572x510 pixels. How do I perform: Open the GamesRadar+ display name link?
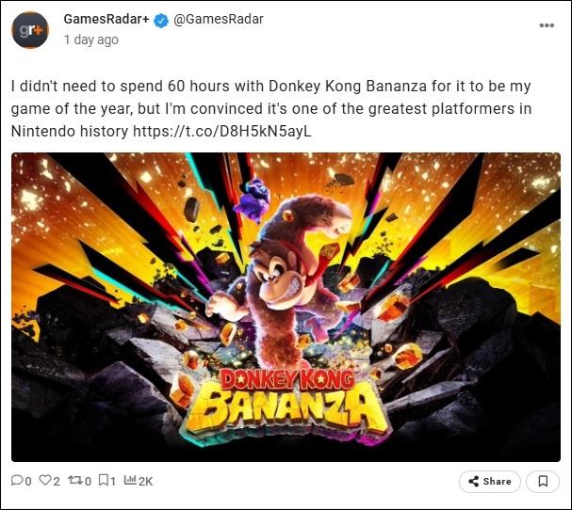point(106,20)
